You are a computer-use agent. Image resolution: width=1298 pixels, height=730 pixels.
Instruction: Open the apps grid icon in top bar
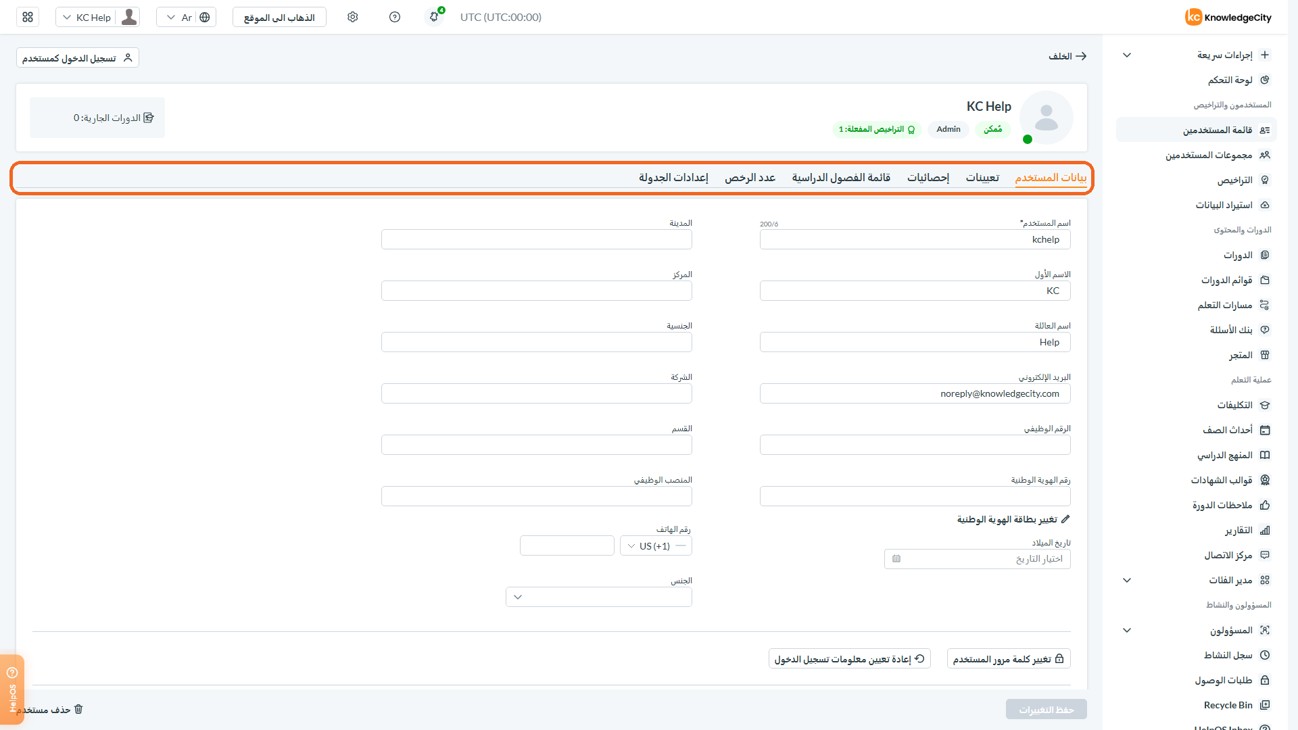click(x=28, y=17)
